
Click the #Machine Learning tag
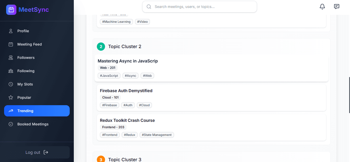tap(116, 22)
